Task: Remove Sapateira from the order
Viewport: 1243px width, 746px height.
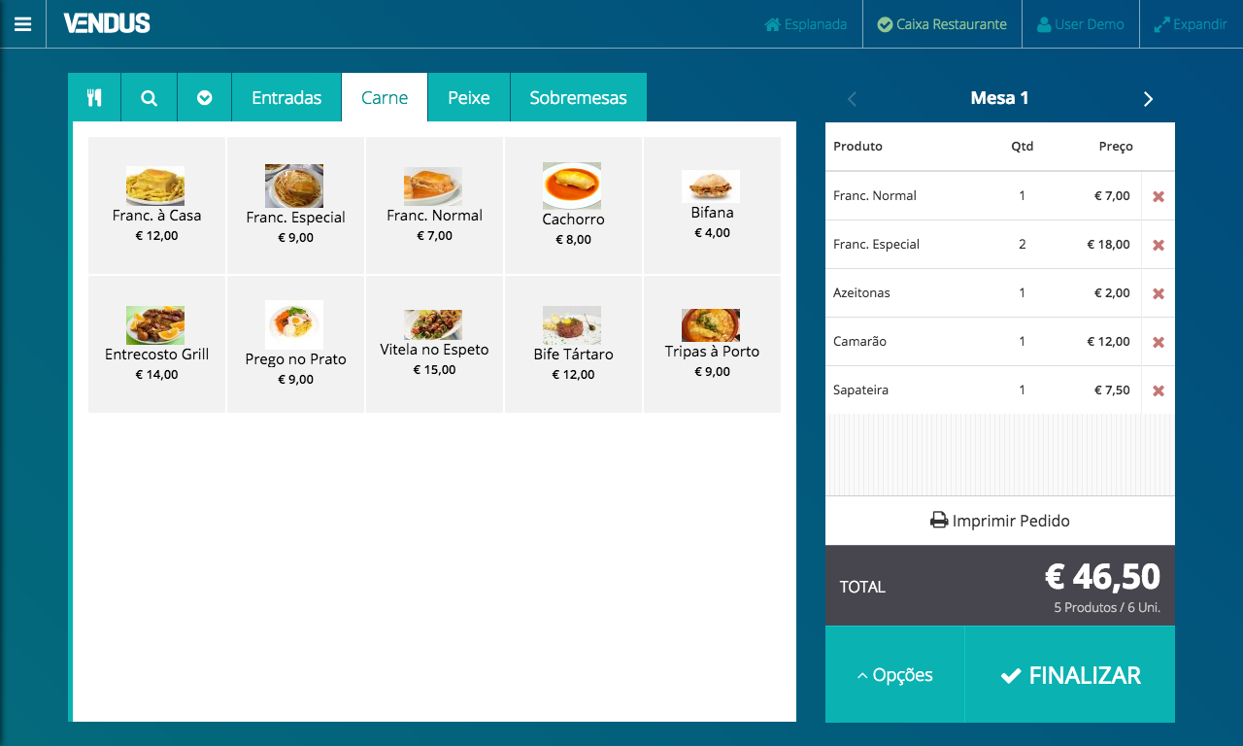Action: [x=1158, y=390]
